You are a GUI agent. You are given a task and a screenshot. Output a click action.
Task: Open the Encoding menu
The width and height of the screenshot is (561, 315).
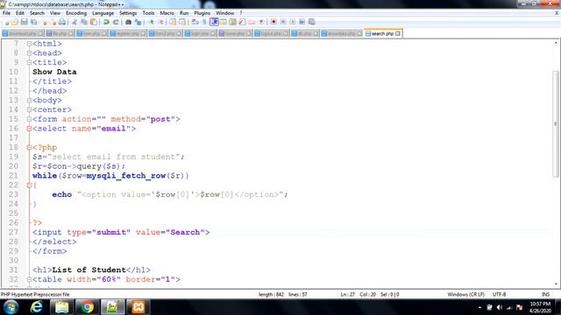click(x=76, y=13)
